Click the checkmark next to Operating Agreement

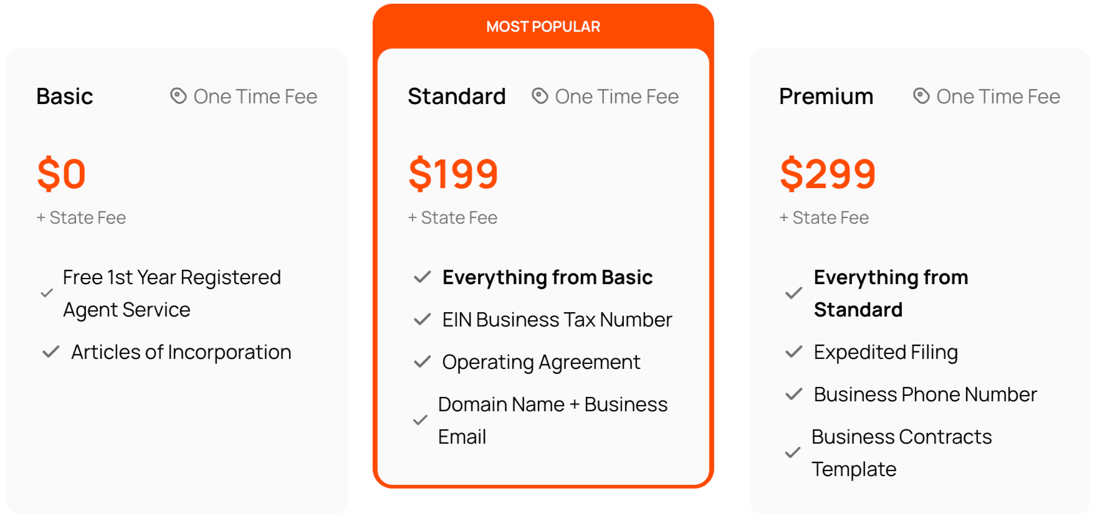click(x=423, y=362)
